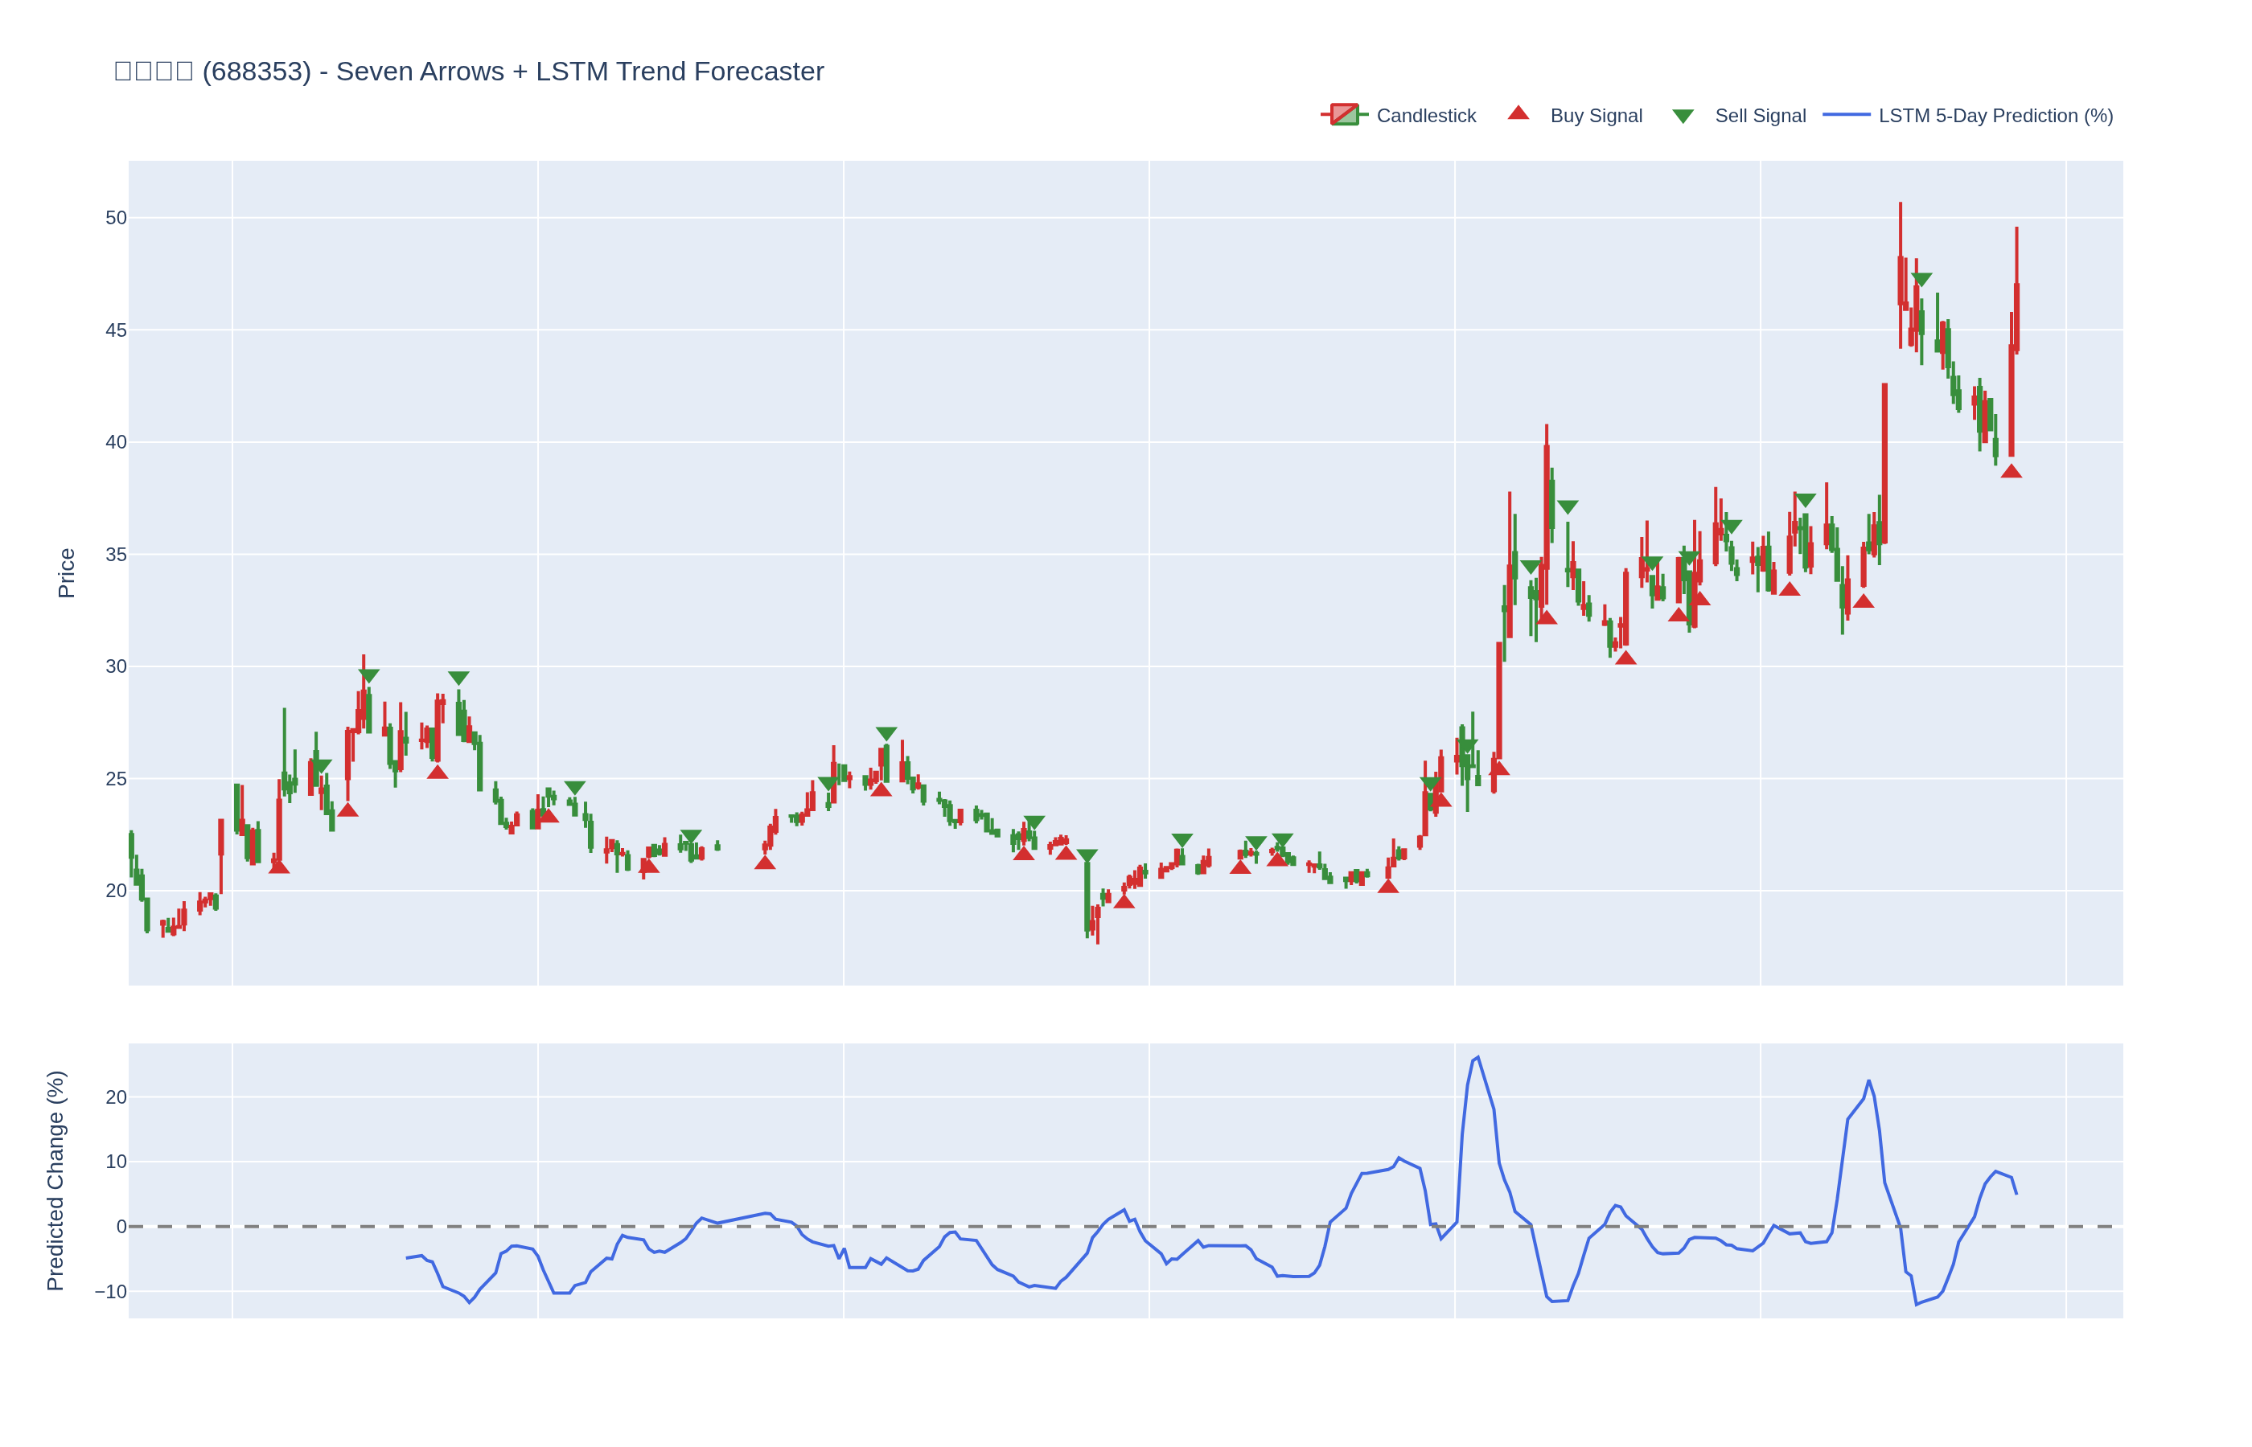Viewport: 2252px width, 1447px height.
Task: Click the highest peak of the LSTM prediction line
Action: tap(1477, 1057)
